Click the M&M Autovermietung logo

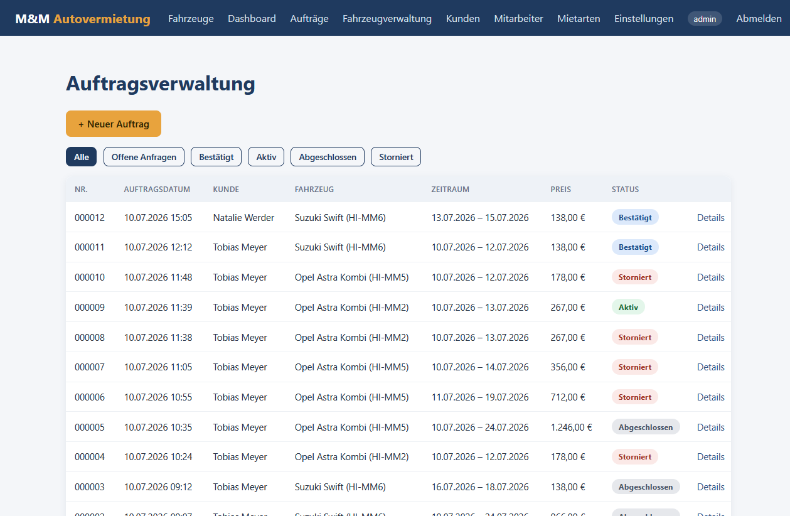pyautogui.click(x=83, y=19)
